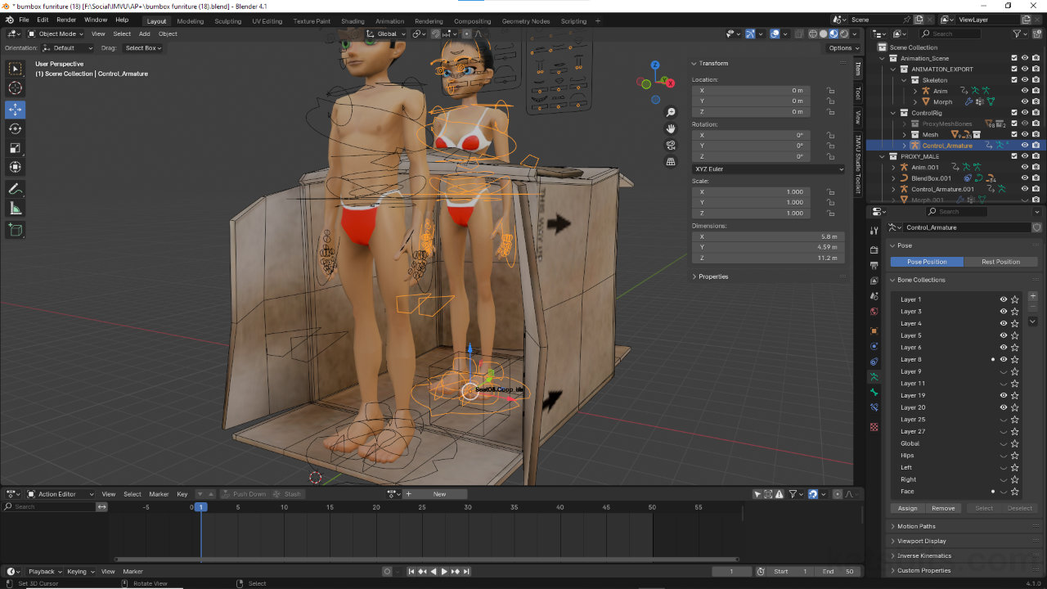Click Remove in Bone Collections
The height and width of the screenshot is (589, 1047).
(x=943, y=508)
